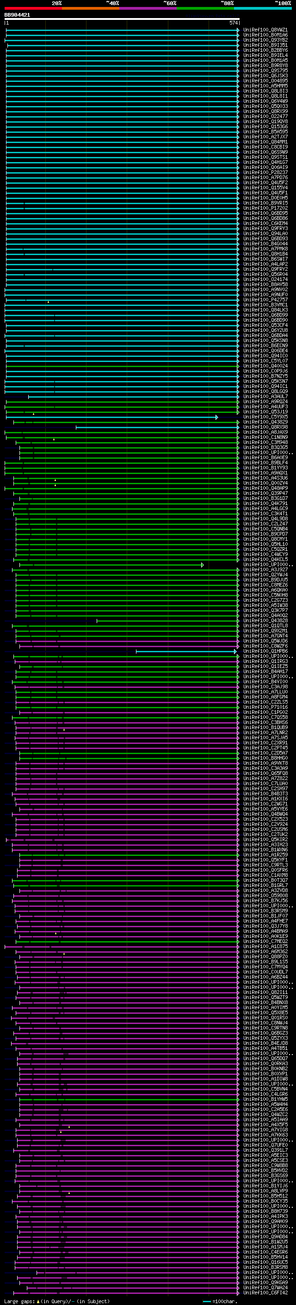The height and width of the screenshot is (1305, 296).
Task: Click the orange ~40% identity legend segment
Action: (91, 8)
